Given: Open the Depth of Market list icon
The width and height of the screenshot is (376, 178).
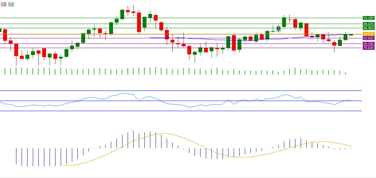Looking at the screenshot, I should point(3,5).
